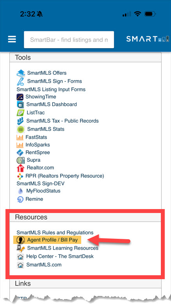
Task: Click the RPR colorful icon
Action: (x=20, y=177)
